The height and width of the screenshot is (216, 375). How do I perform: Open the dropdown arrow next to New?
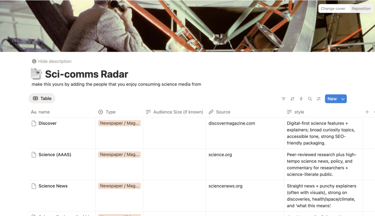342,98
